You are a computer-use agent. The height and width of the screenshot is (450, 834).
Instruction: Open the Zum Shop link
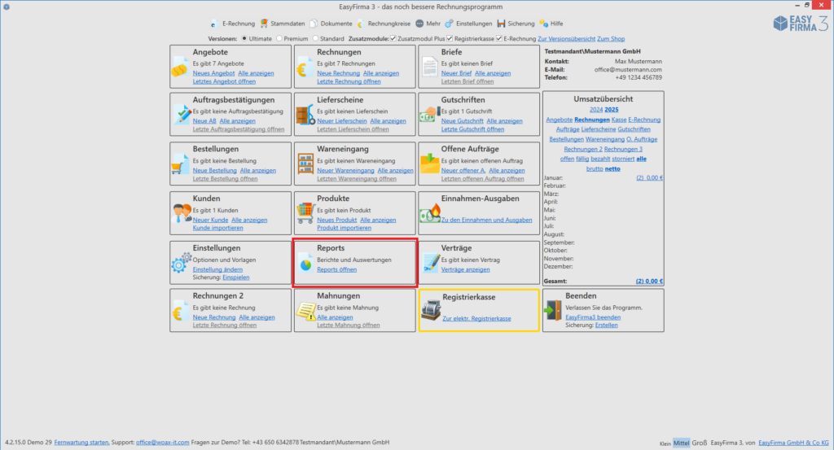[611, 39]
